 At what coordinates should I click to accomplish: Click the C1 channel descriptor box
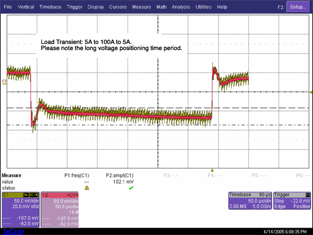tap(21, 209)
